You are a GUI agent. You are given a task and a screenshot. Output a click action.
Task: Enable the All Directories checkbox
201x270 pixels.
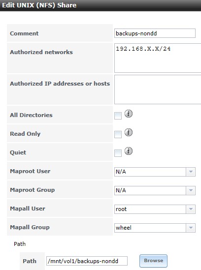pyautogui.click(x=118, y=116)
